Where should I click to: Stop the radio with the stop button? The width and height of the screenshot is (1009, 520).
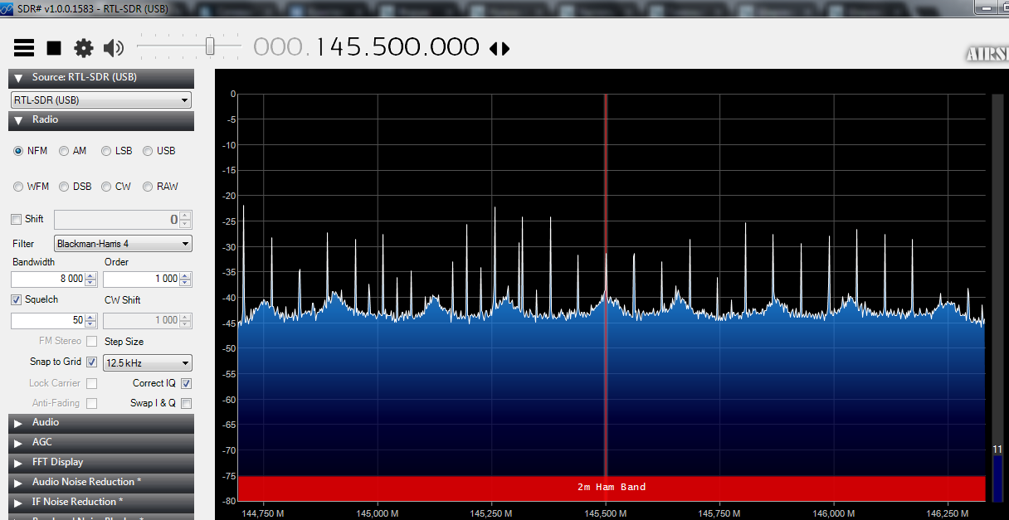(x=54, y=48)
